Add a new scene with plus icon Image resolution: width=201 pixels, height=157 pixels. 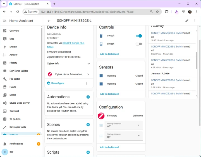coord(88,125)
